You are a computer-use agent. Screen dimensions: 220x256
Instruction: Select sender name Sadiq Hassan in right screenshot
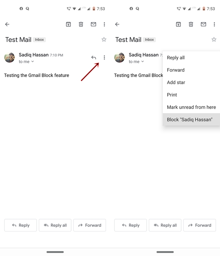click(144, 55)
